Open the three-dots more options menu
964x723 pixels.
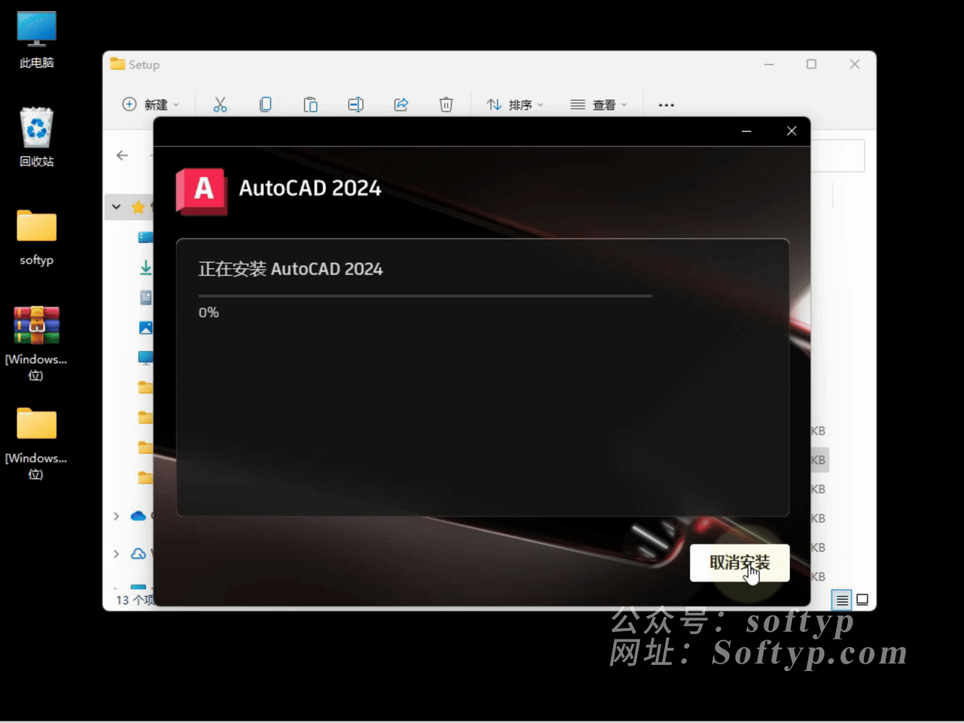coord(666,105)
